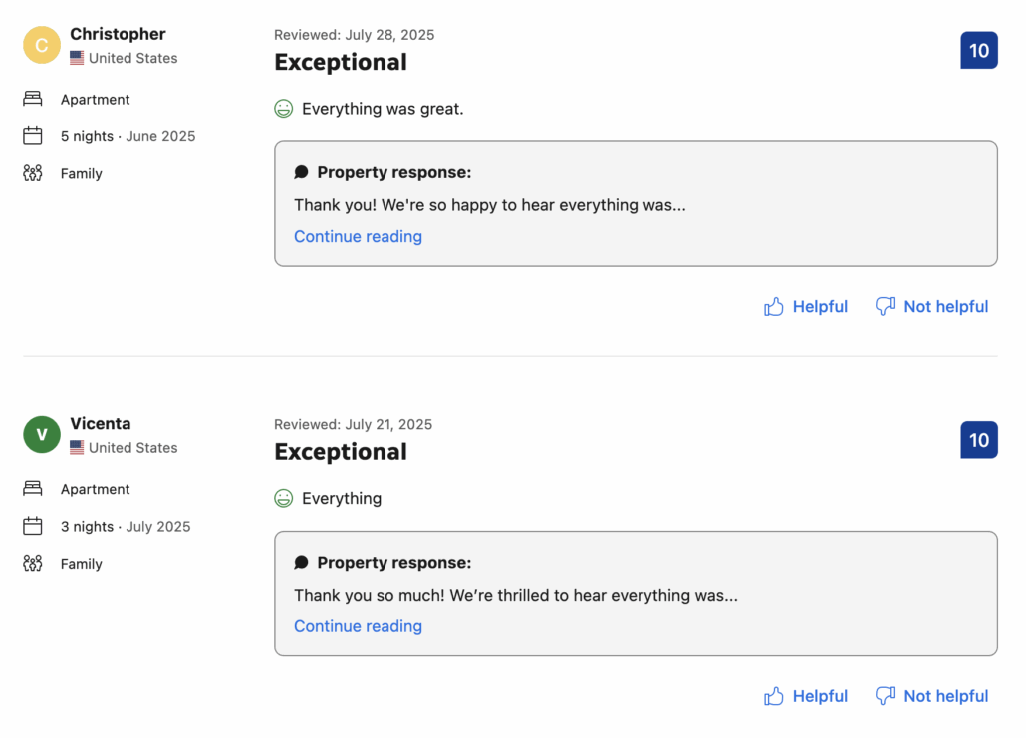The image size is (1026, 738).
Task: Click the thumbs-down icon on Christopher's review
Action: tap(885, 306)
